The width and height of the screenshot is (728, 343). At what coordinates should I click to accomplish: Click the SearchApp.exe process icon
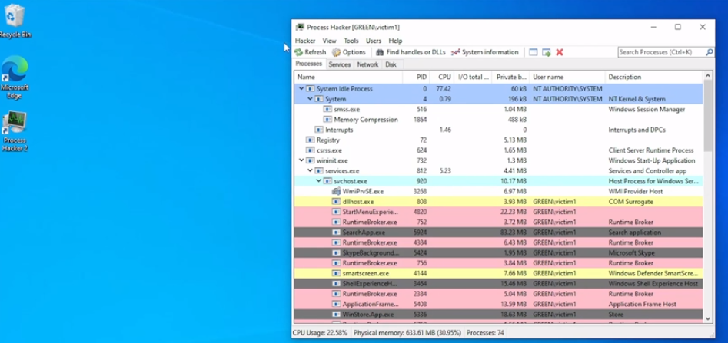coord(336,233)
